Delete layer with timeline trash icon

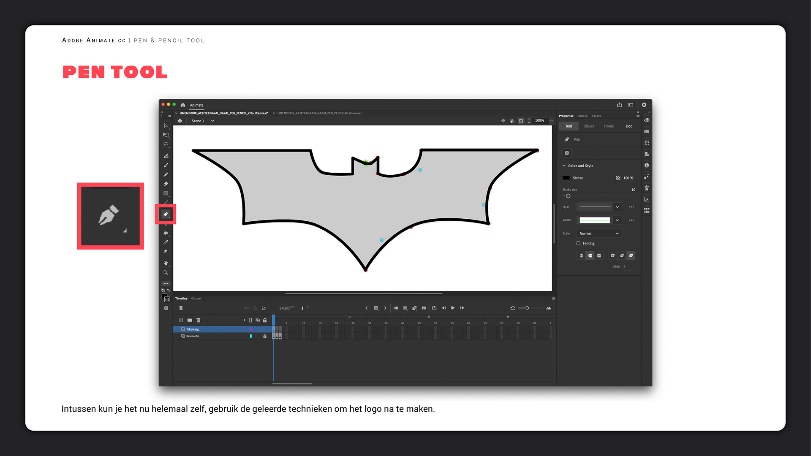point(199,320)
